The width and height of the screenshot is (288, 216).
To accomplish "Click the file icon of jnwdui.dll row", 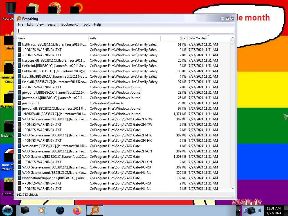I will [19, 108].
